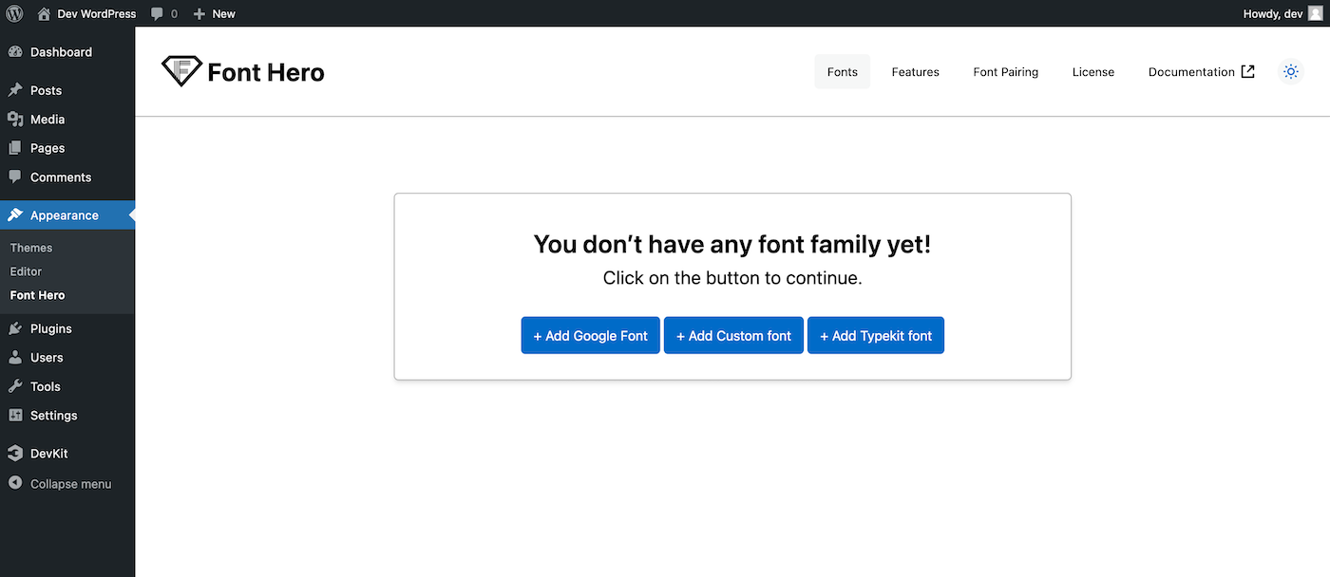Click the Plugins plug icon
The height and width of the screenshot is (577, 1330).
(15, 328)
